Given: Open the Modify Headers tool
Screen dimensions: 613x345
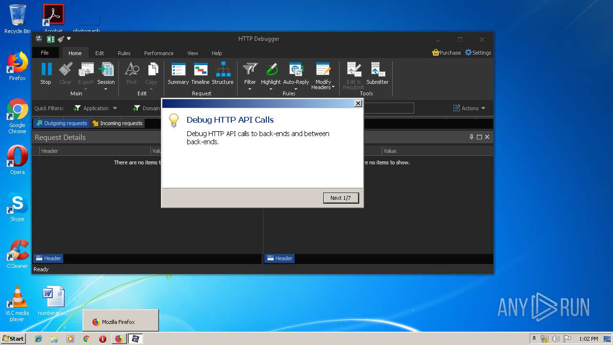Looking at the screenshot, I should [323, 76].
